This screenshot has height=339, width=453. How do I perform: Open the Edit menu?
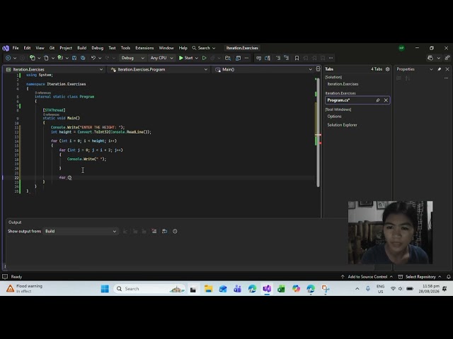click(x=27, y=48)
